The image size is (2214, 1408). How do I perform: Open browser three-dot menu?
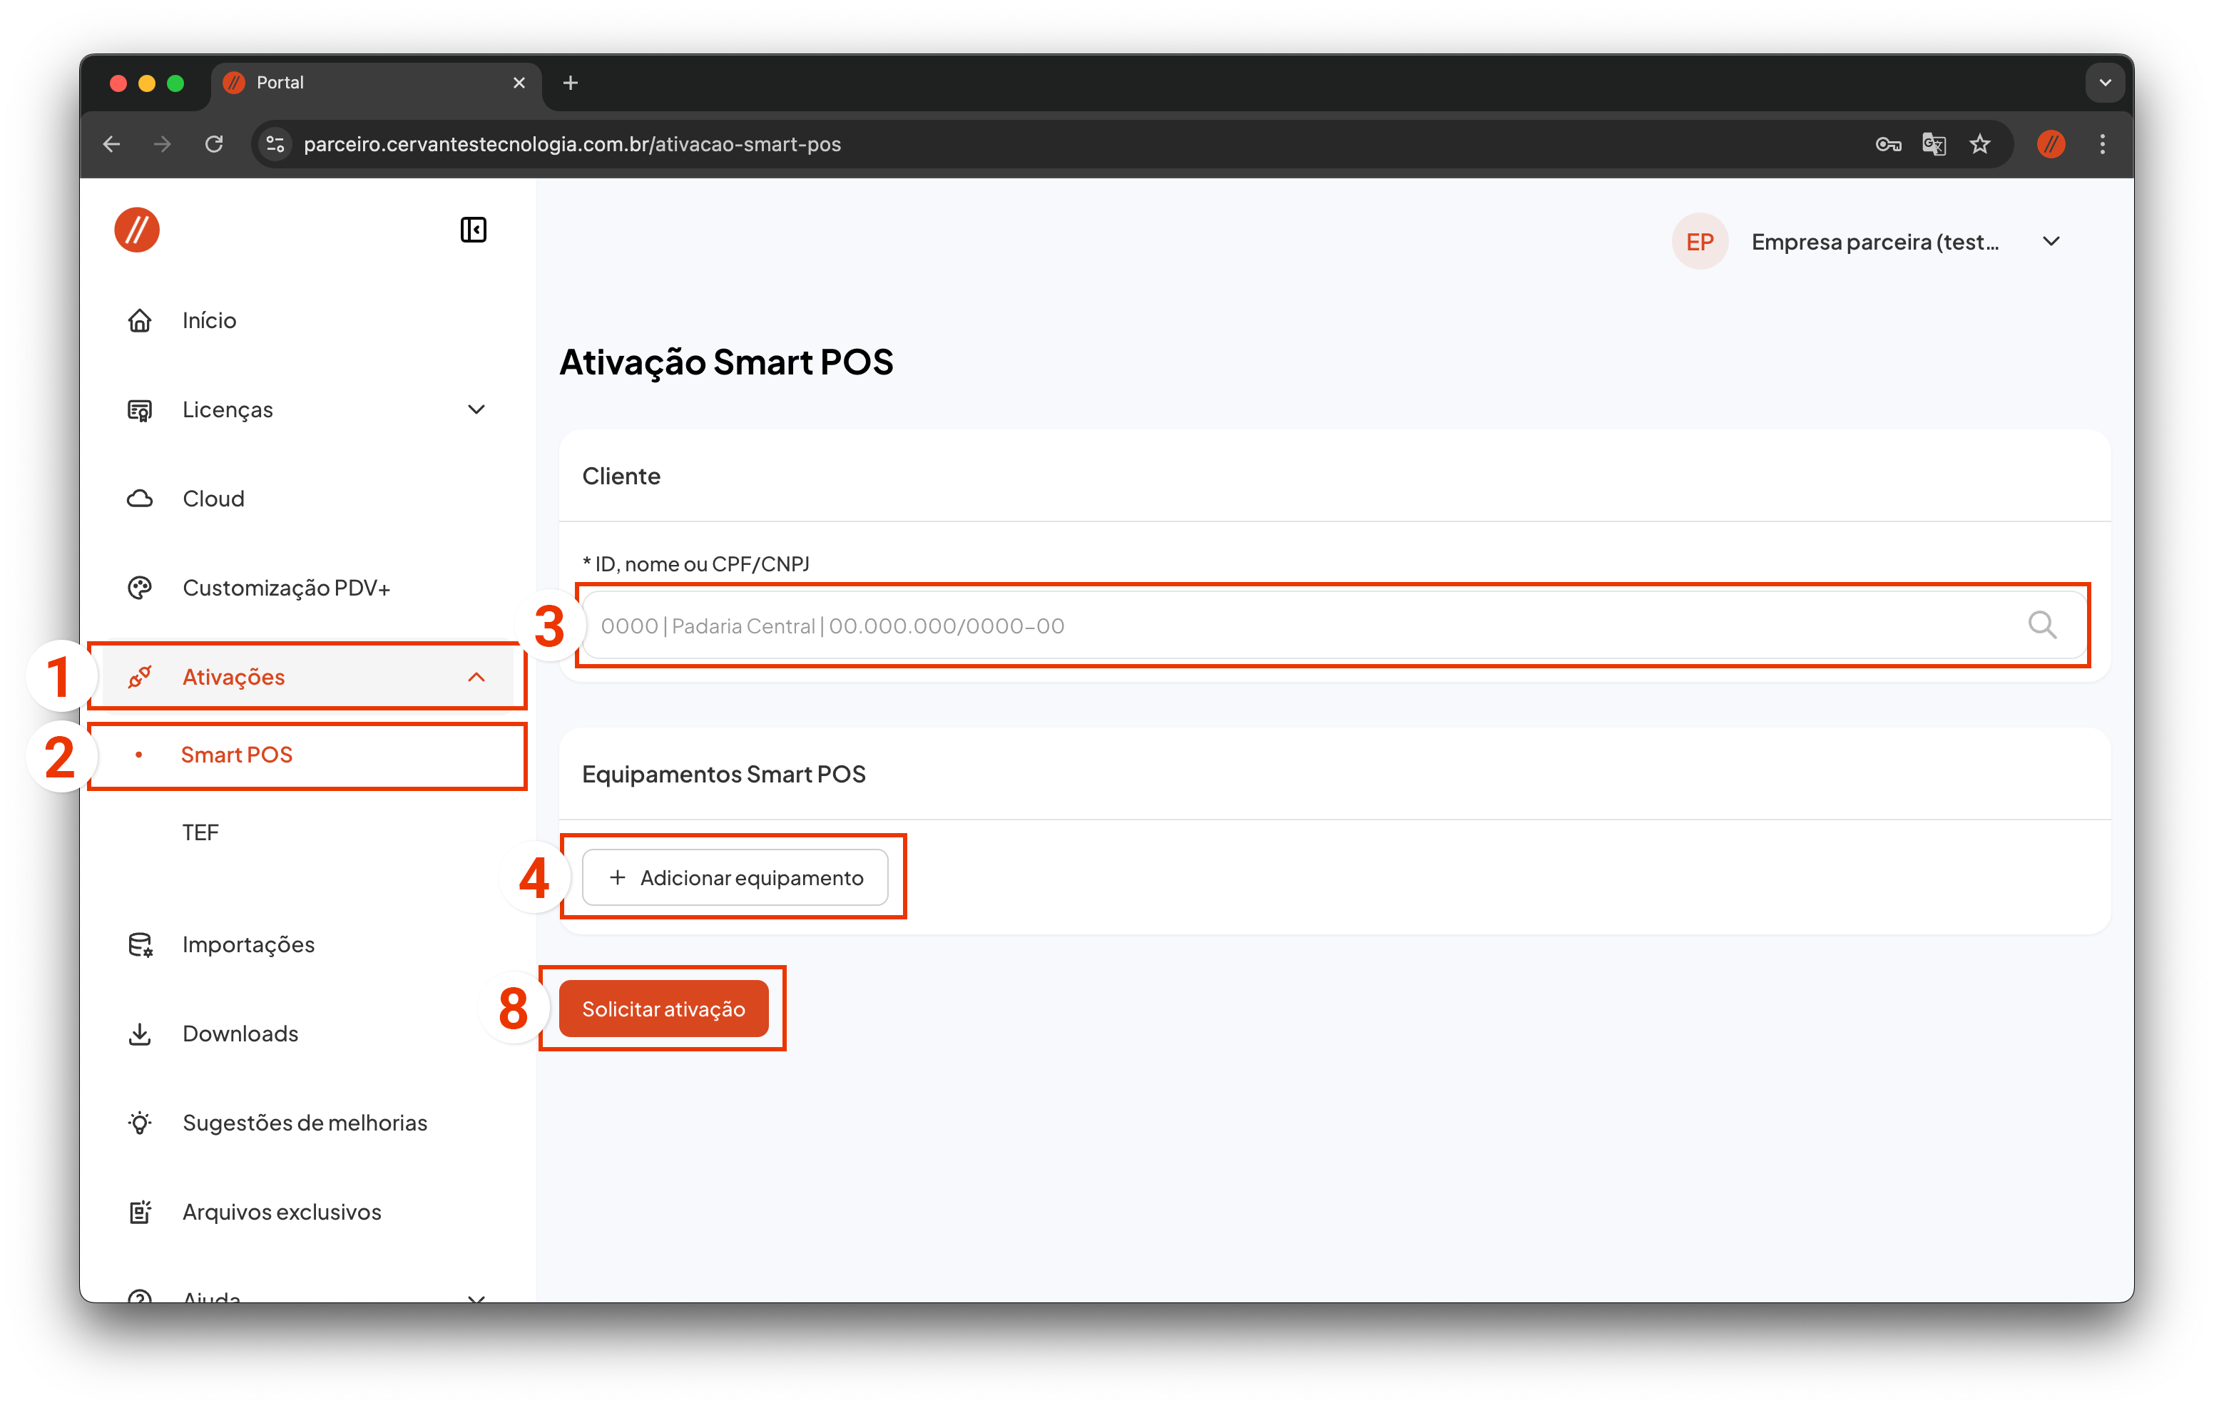pos(2102,144)
